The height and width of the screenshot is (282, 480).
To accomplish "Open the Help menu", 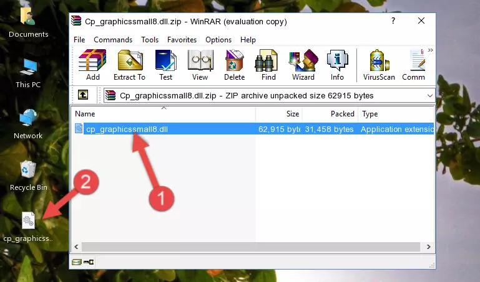I will [x=248, y=40].
